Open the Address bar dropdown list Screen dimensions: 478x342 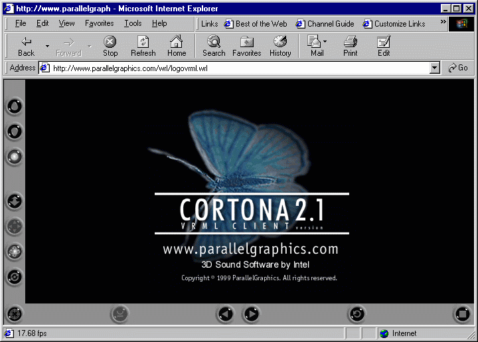click(x=435, y=68)
